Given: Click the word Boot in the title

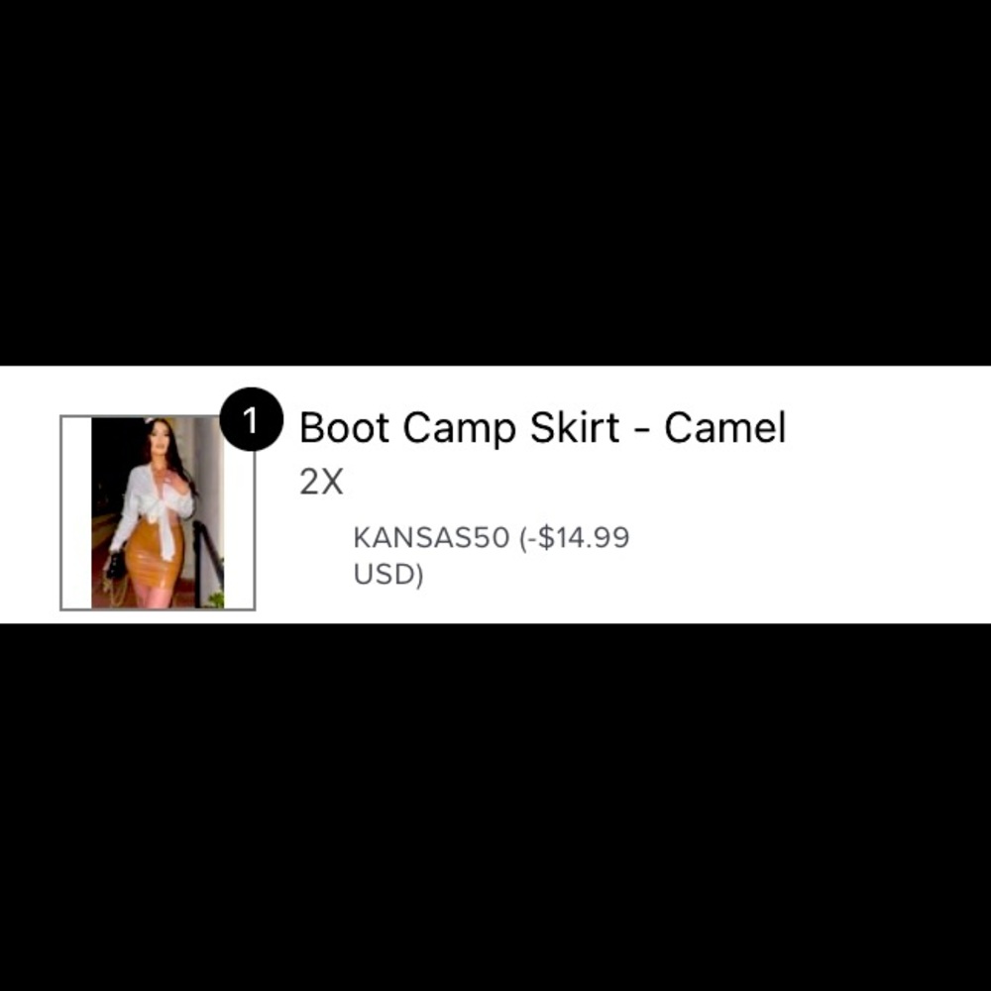Looking at the screenshot, I should pyautogui.click(x=345, y=428).
